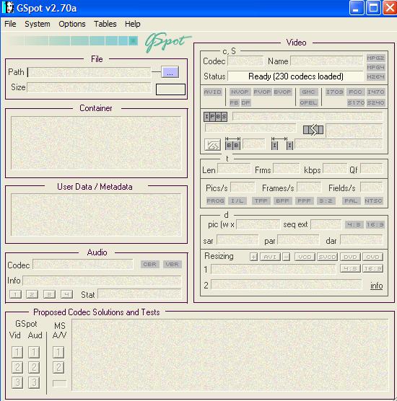Click the NTSC indicator

373,200
